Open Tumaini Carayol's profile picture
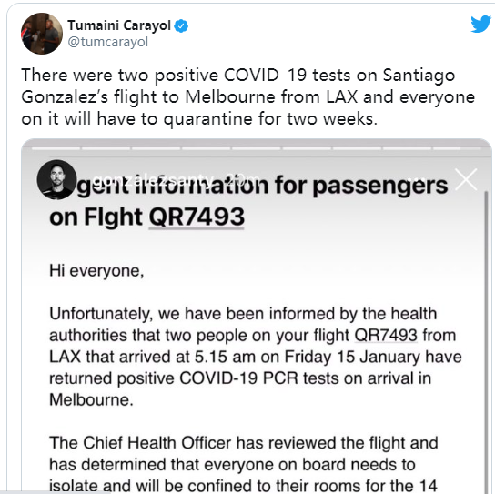Viewport: 495px width, 494px height. [x=42, y=34]
